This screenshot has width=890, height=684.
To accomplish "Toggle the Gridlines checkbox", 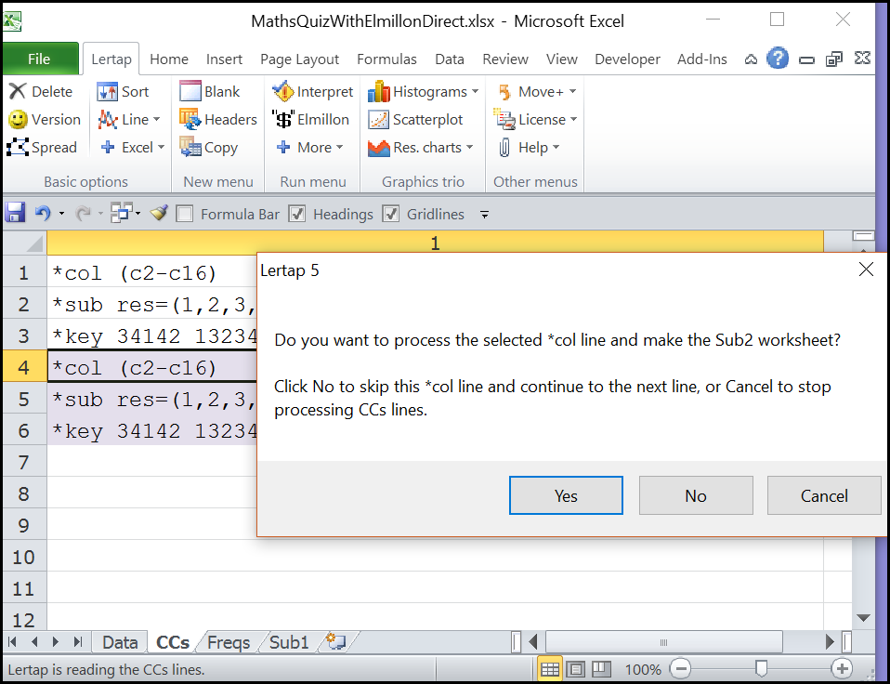I will tap(390, 214).
